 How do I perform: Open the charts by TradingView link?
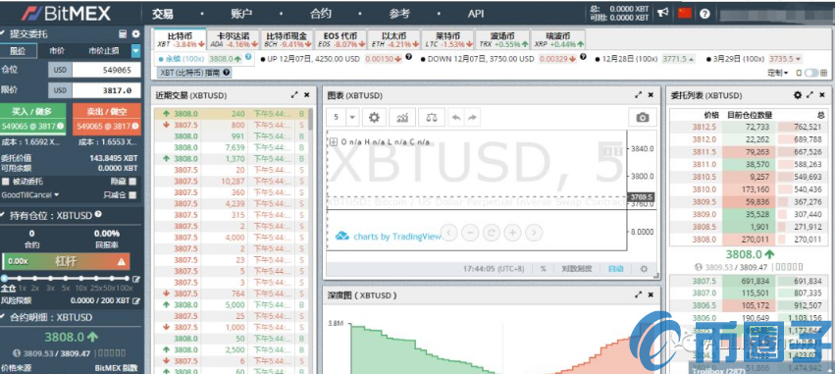389,237
